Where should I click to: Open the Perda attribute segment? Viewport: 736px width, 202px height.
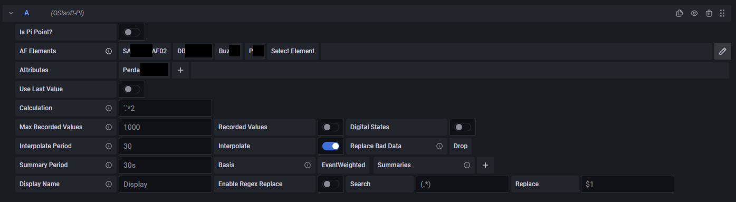point(144,70)
